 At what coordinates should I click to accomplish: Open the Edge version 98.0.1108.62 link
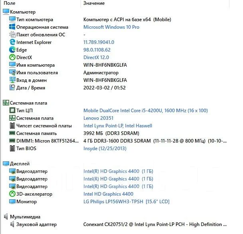(x=97, y=50)
